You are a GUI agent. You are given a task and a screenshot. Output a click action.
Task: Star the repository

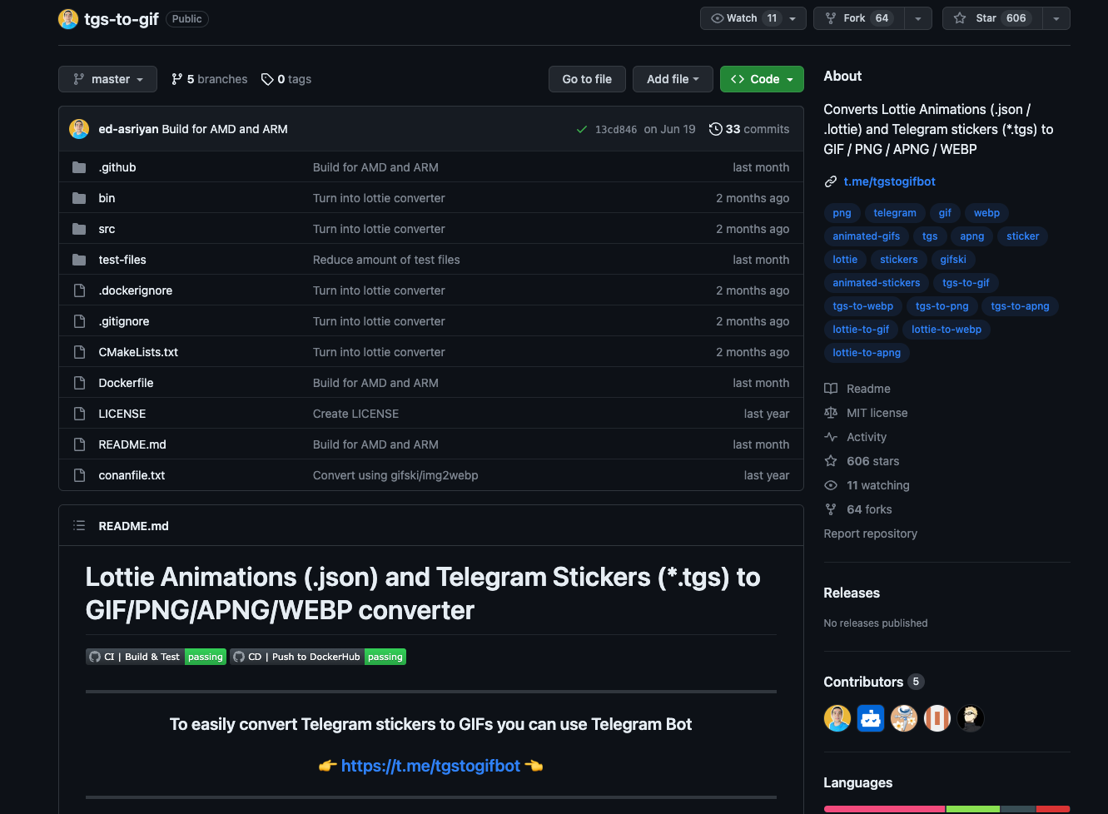pyautogui.click(x=992, y=18)
